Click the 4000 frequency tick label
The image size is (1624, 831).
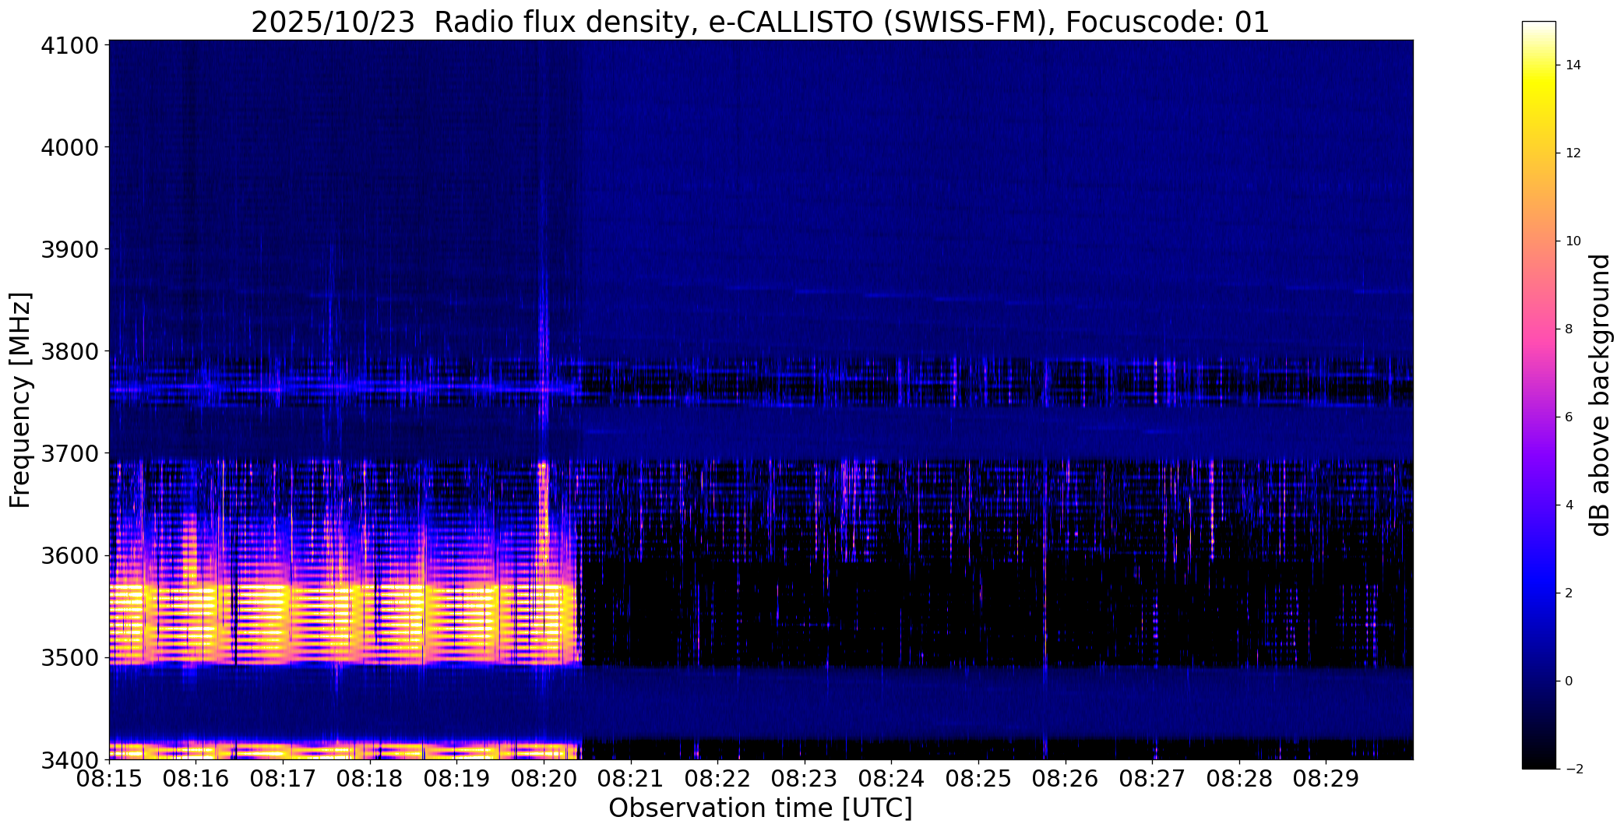tap(71, 147)
